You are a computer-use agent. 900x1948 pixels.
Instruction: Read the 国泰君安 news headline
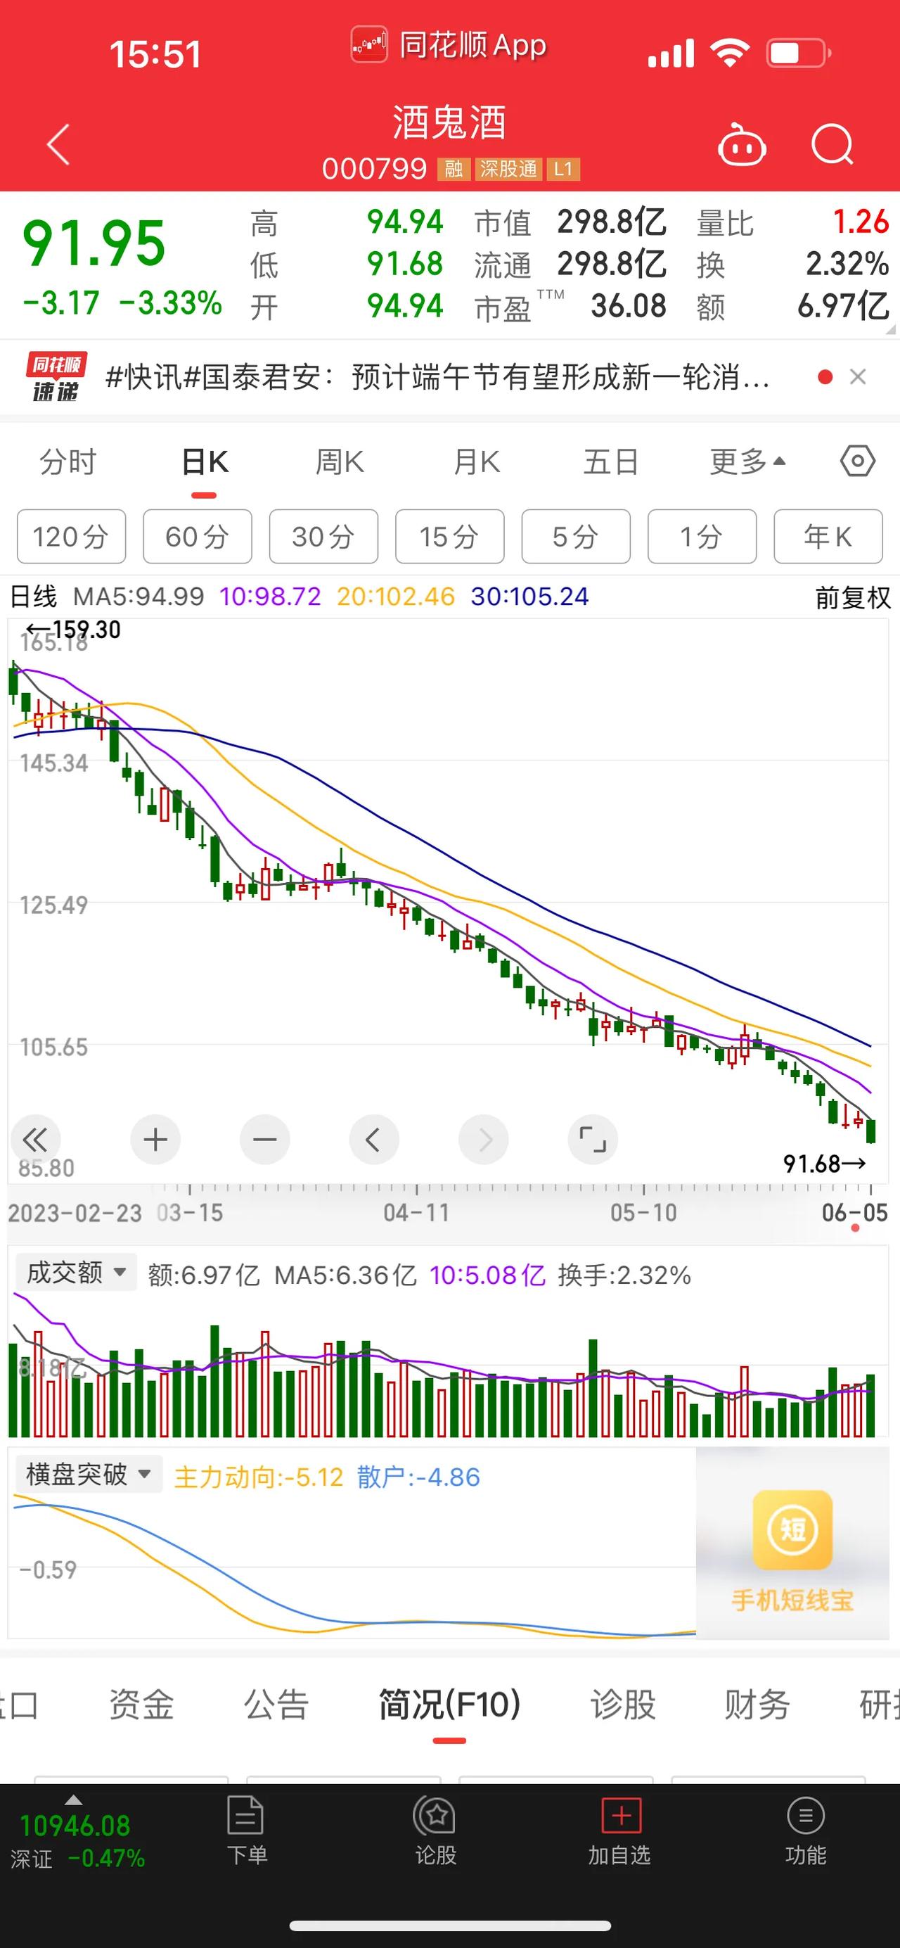point(437,376)
